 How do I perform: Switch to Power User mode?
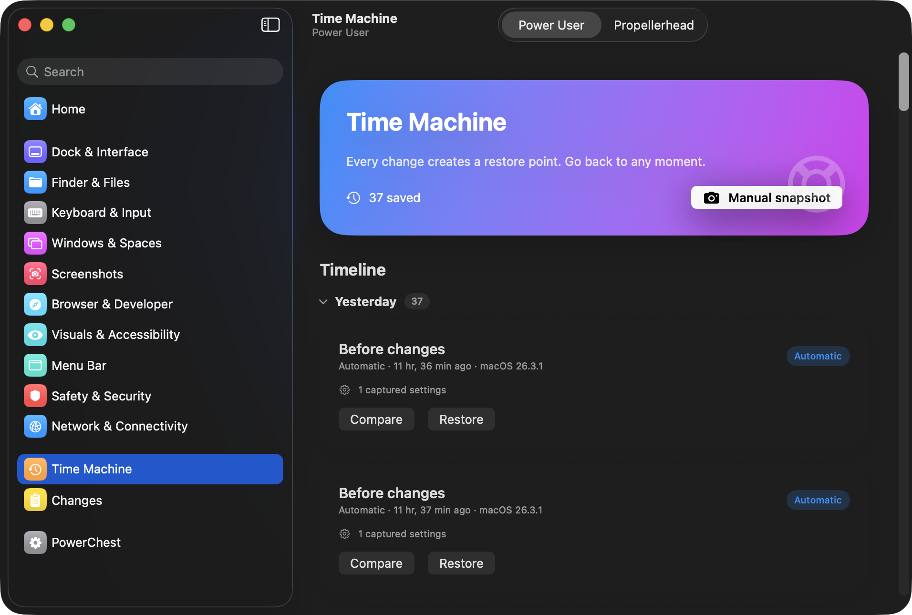(x=551, y=25)
